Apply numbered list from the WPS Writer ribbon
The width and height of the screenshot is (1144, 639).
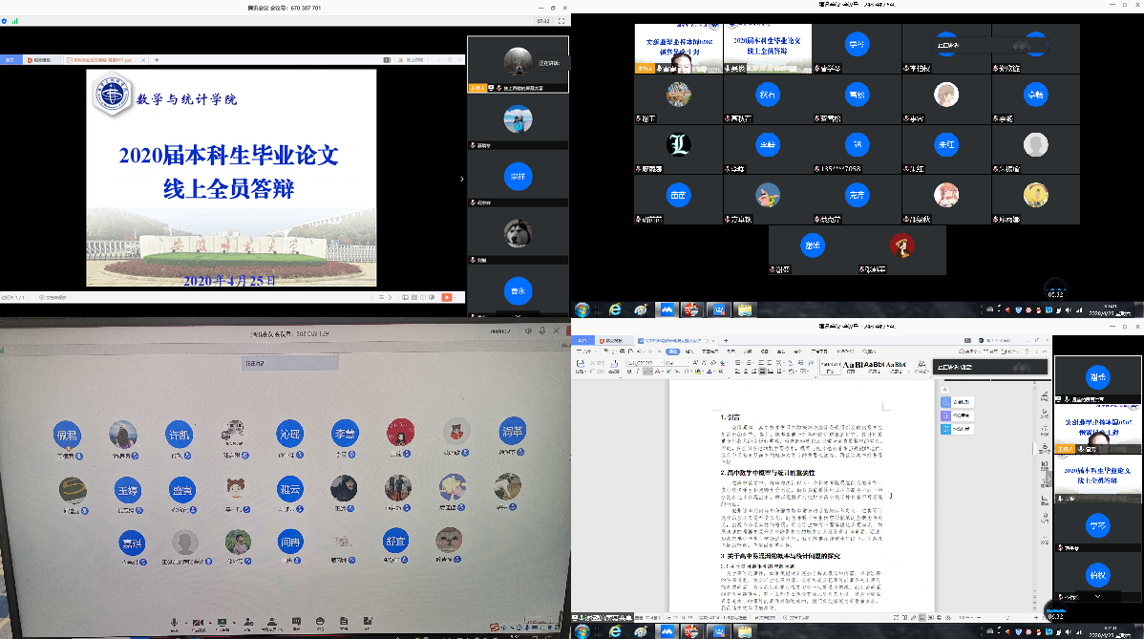[x=750, y=363]
